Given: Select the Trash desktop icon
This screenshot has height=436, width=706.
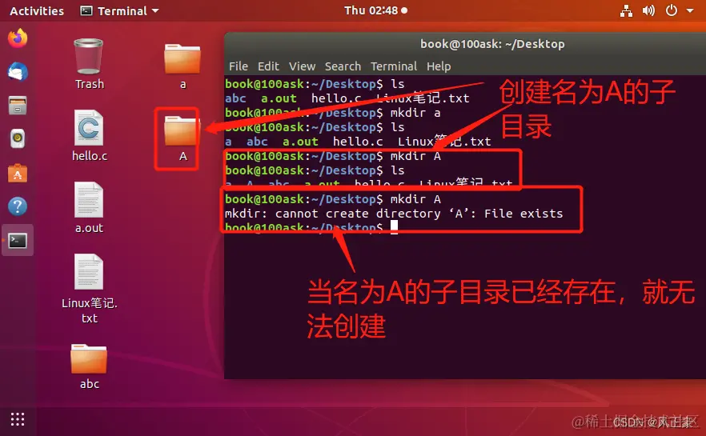Looking at the screenshot, I should (89, 64).
